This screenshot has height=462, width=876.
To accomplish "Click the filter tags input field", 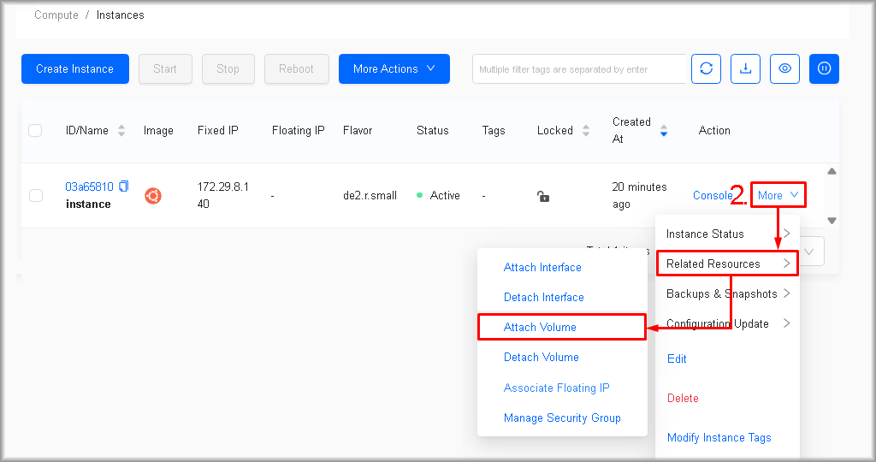I will [x=579, y=69].
